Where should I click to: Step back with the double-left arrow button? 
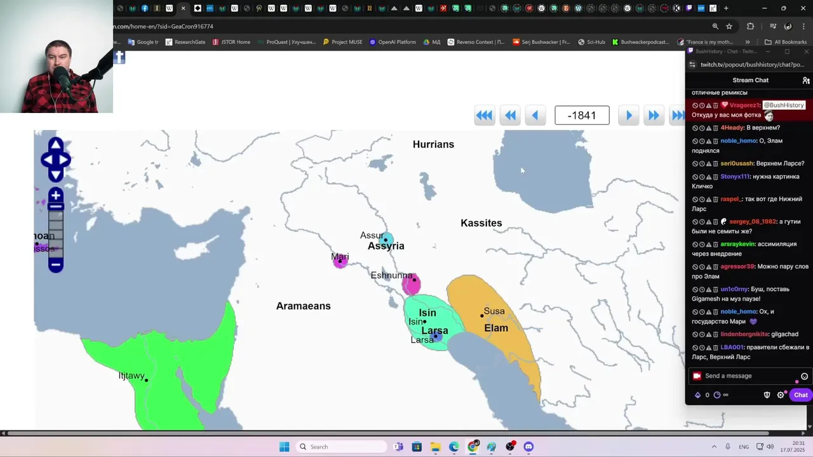510,115
